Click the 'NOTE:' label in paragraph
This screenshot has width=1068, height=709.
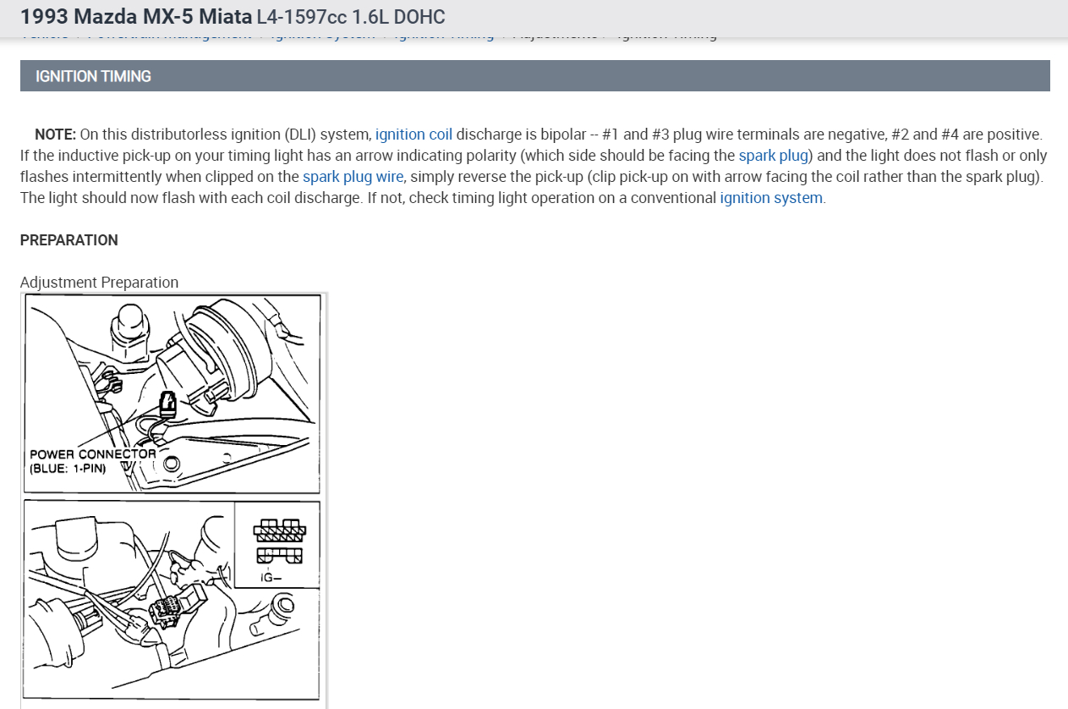pyautogui.click(x=55, y=135)
